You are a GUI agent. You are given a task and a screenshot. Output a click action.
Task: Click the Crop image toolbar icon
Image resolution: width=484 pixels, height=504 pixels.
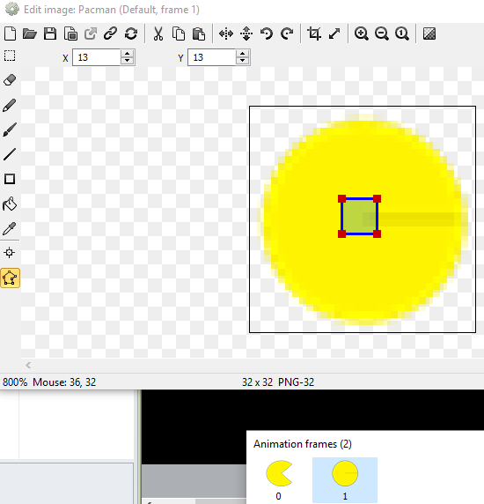click(x=314, y=33)
